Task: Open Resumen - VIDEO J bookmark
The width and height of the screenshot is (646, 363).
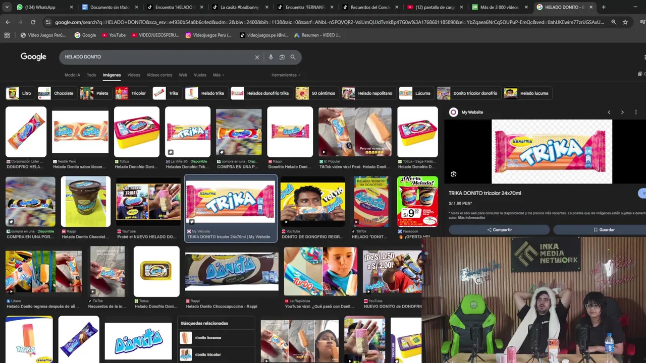Action: click(317, 35)
